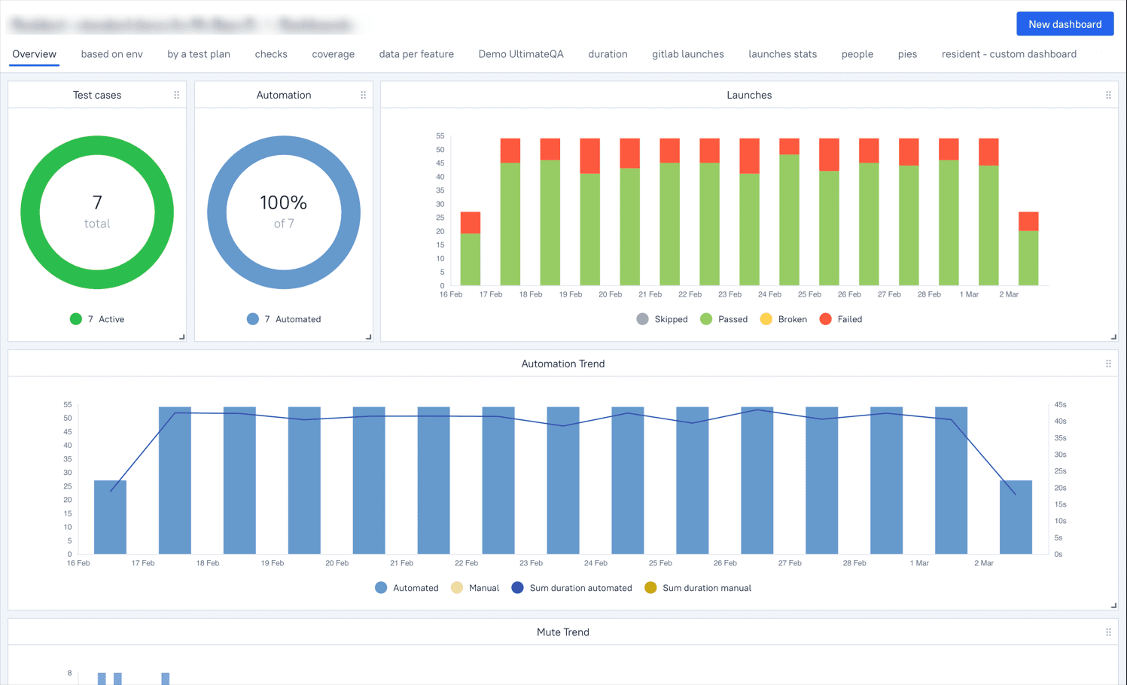
Task: Switch to the launches stats tab
Action: point(782,54)
